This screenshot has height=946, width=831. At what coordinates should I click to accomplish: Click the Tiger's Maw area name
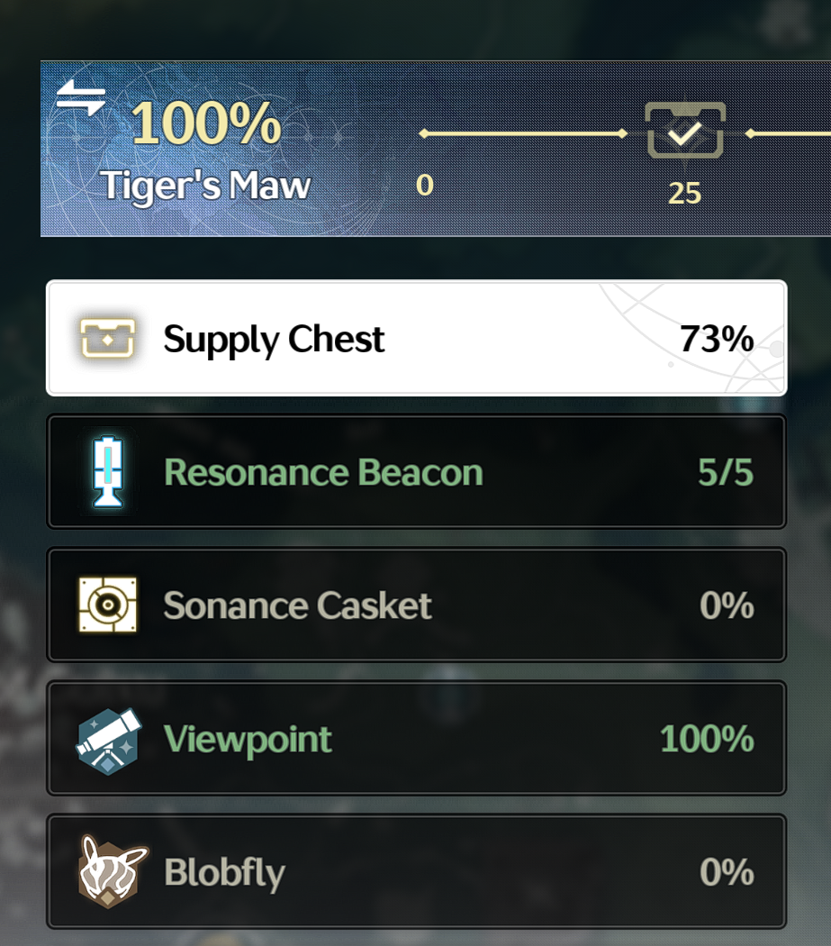coord(205,186)
